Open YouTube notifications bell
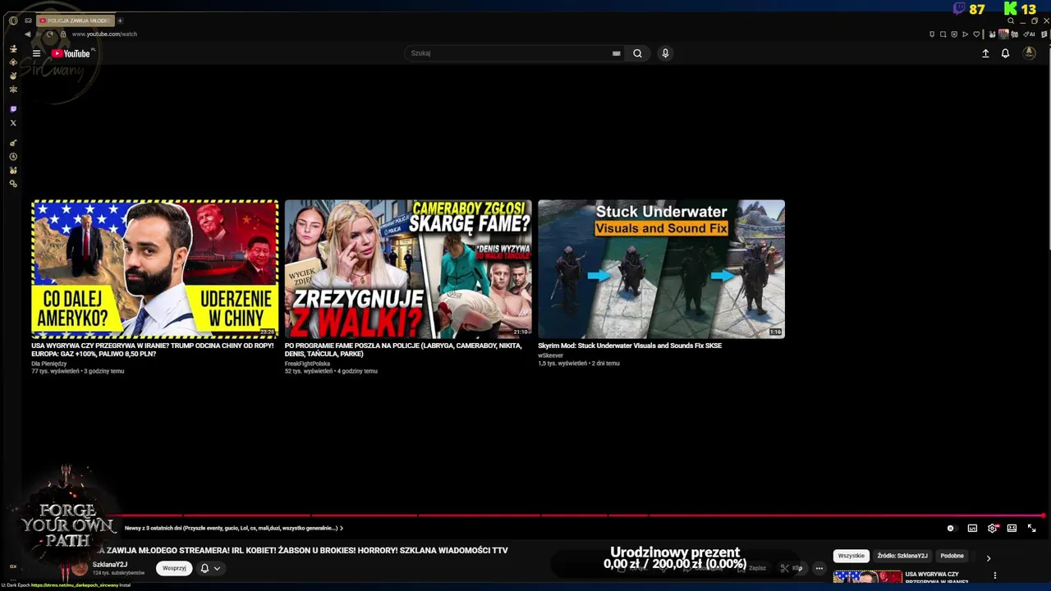This screenshot has width=1051, height=591. (1005, 53)
